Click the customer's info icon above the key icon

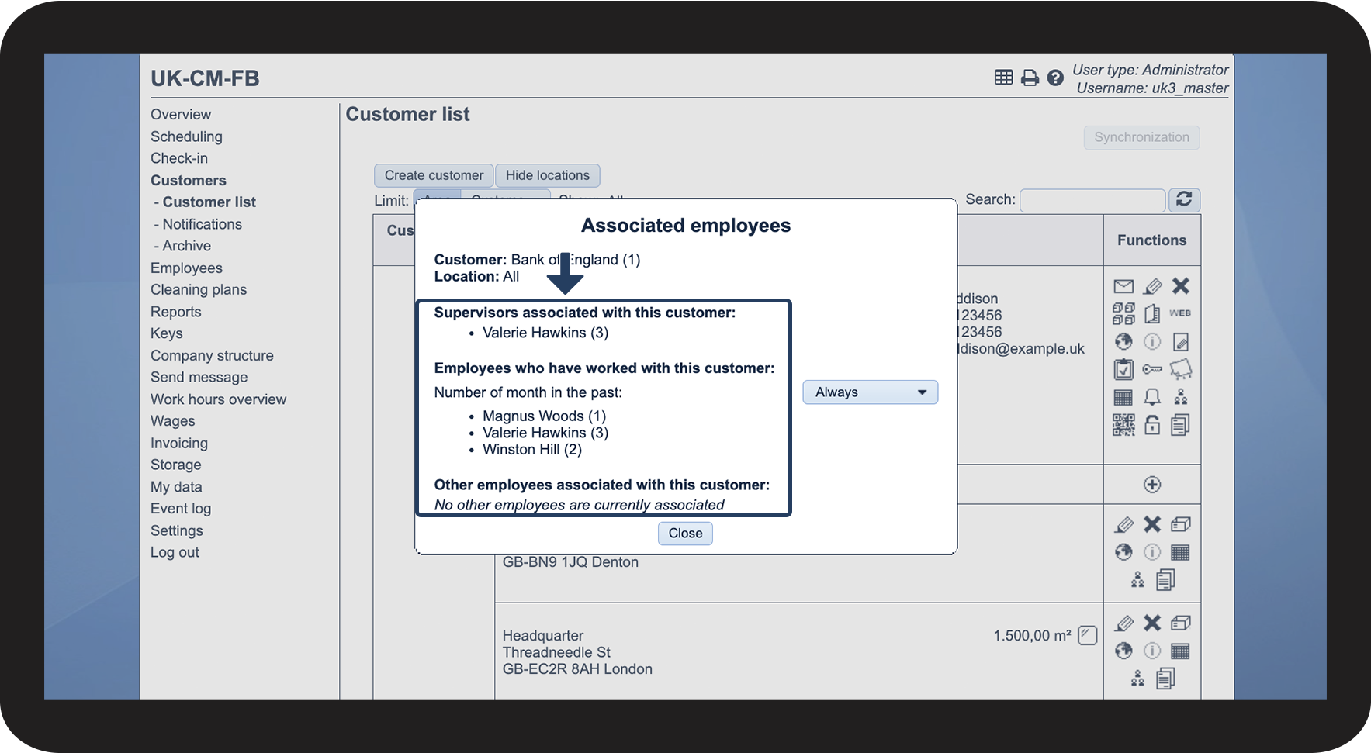tap(1152, 341)
